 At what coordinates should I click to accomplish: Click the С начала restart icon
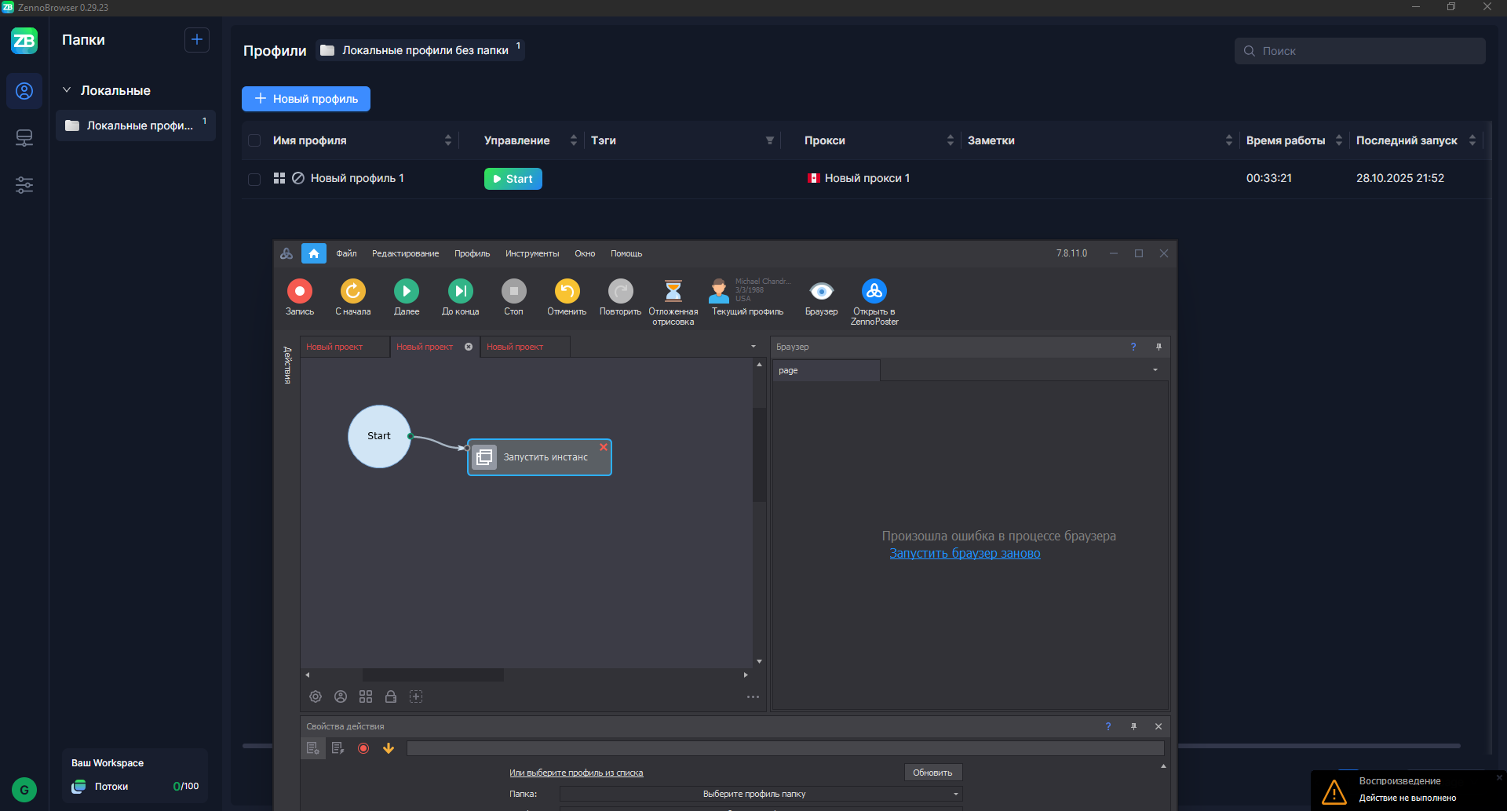(x=352, y=291)
